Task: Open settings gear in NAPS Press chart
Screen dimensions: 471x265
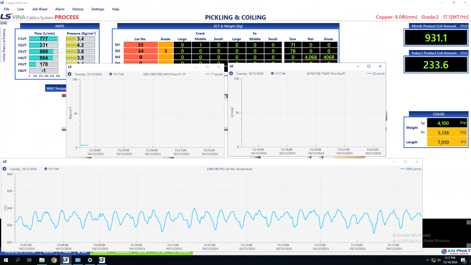Action: tap(70, 74)
